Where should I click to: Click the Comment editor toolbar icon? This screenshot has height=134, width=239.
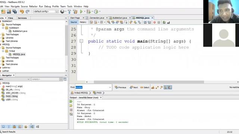pos(164,22)
